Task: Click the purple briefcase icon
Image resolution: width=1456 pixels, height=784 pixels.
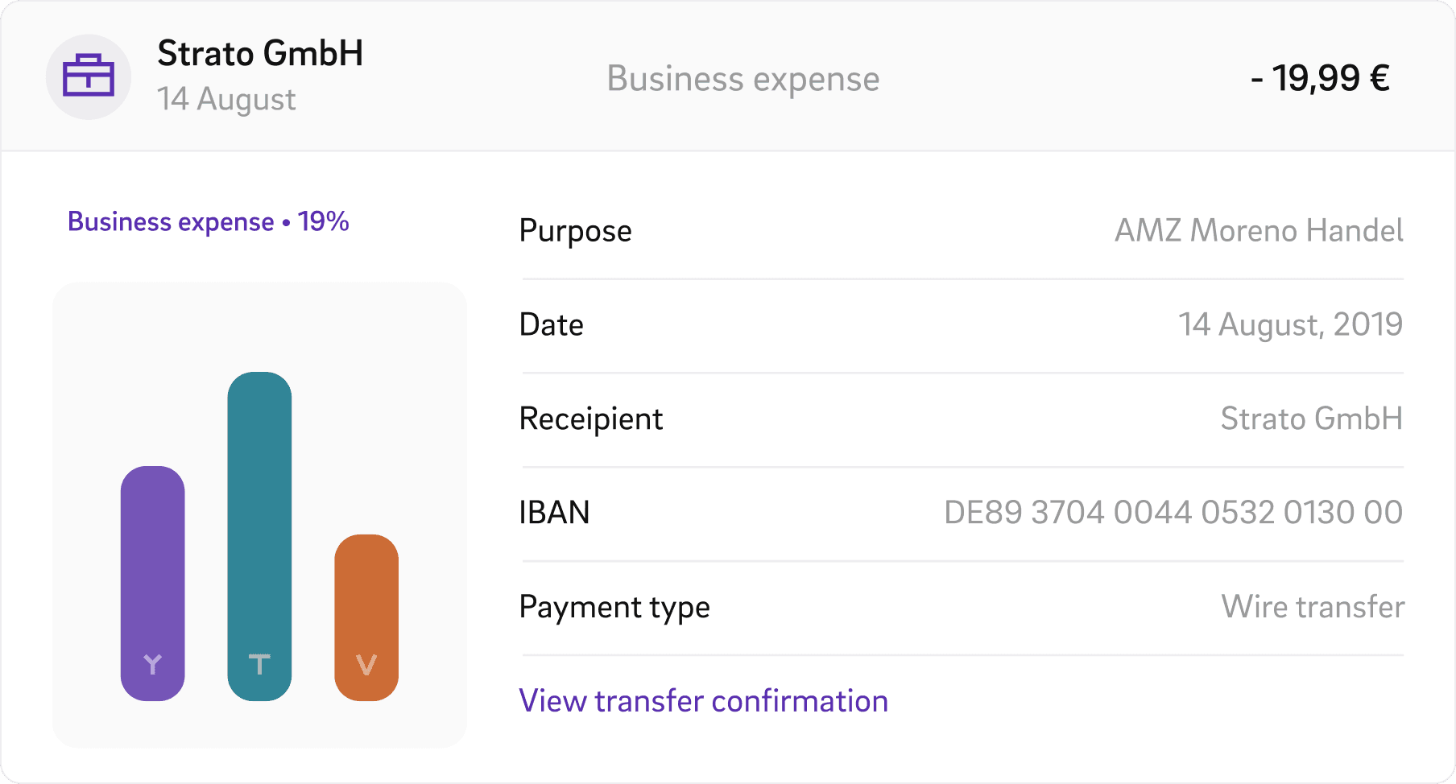Action: [89, 76]
